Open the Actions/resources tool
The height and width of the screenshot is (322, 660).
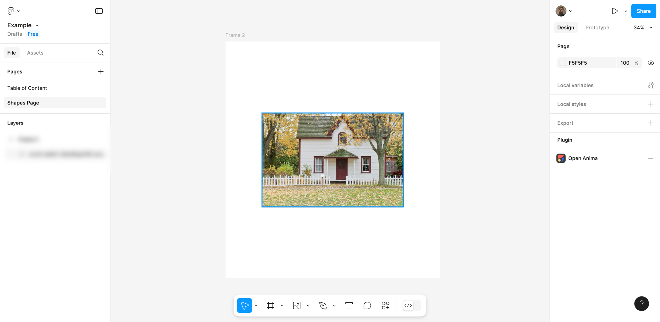pos(385,305)
